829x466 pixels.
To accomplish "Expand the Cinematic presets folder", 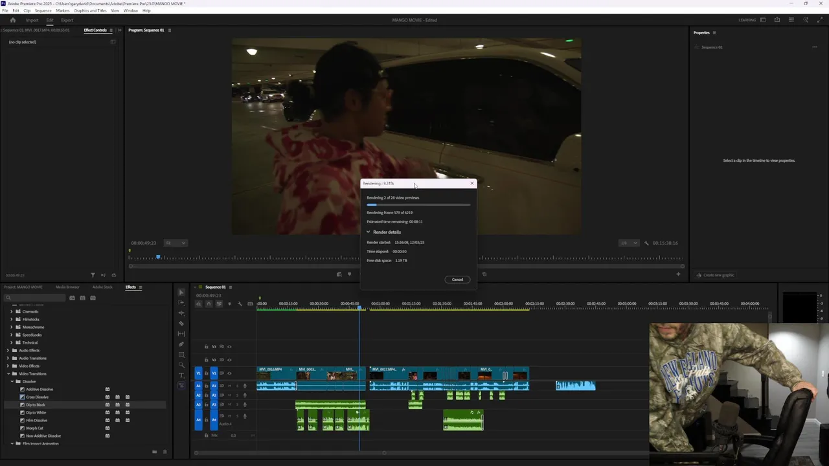I will click(12, 312).
